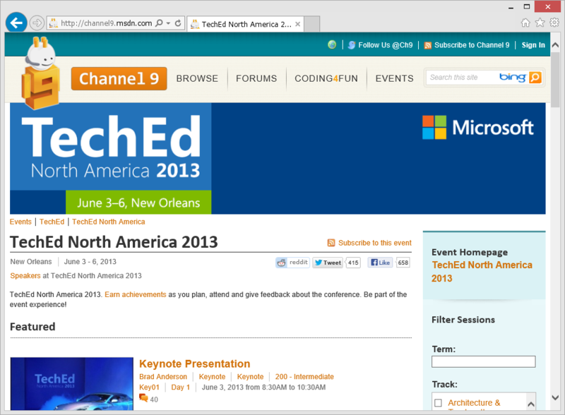Click the globe language icon in header
The height and width of the screenshot is (415, 565).
coord(332,44)
